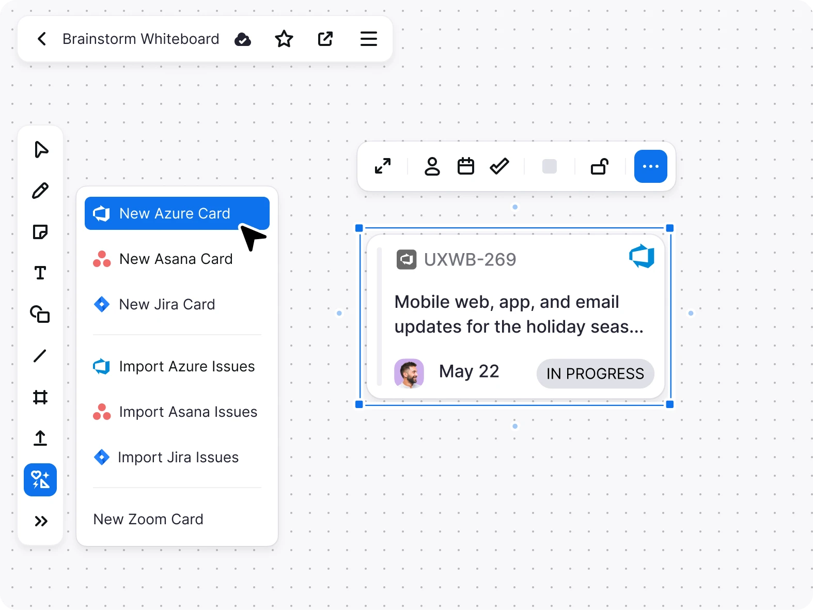813x610 pixels.
Task: Star the Brainstorm Whiteboard as favorite
Action: click(x=284, y=39)
